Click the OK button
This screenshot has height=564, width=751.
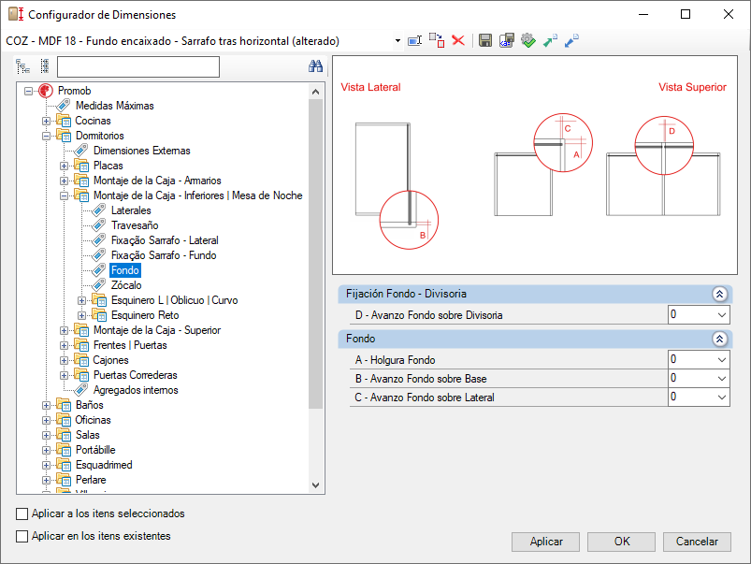621,542
